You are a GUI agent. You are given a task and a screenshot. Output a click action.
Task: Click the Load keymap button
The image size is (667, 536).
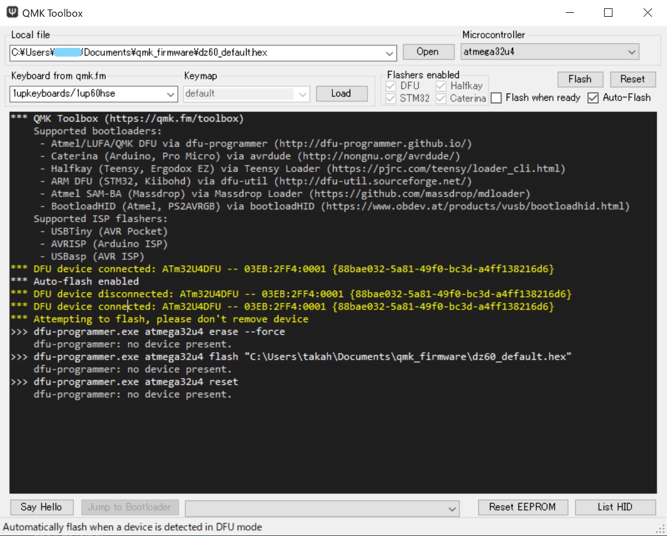(342, 94)
